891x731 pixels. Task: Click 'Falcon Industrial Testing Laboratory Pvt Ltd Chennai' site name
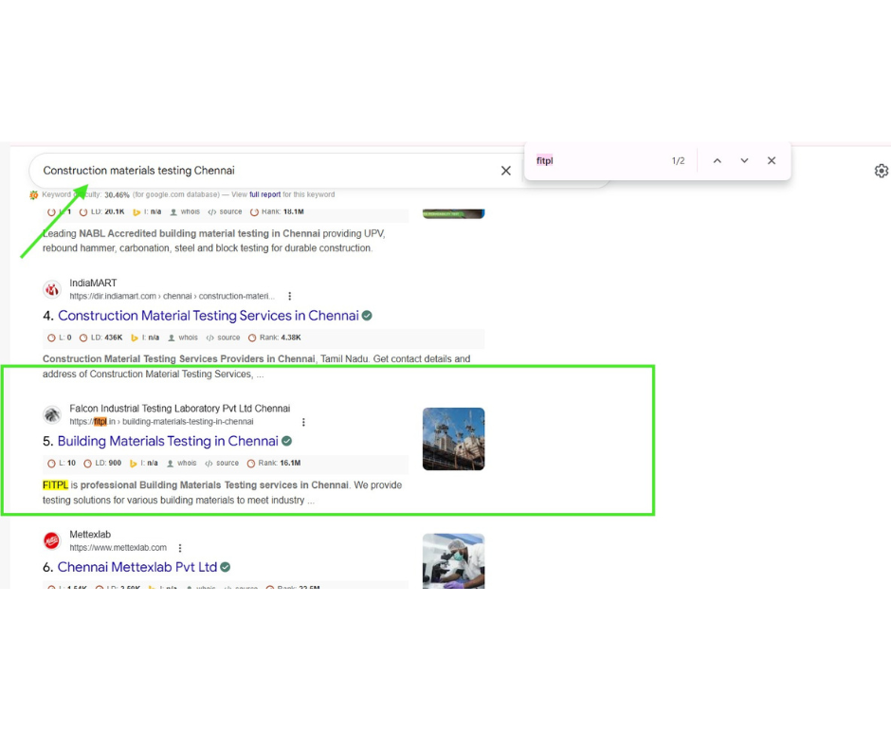[179, 409]
